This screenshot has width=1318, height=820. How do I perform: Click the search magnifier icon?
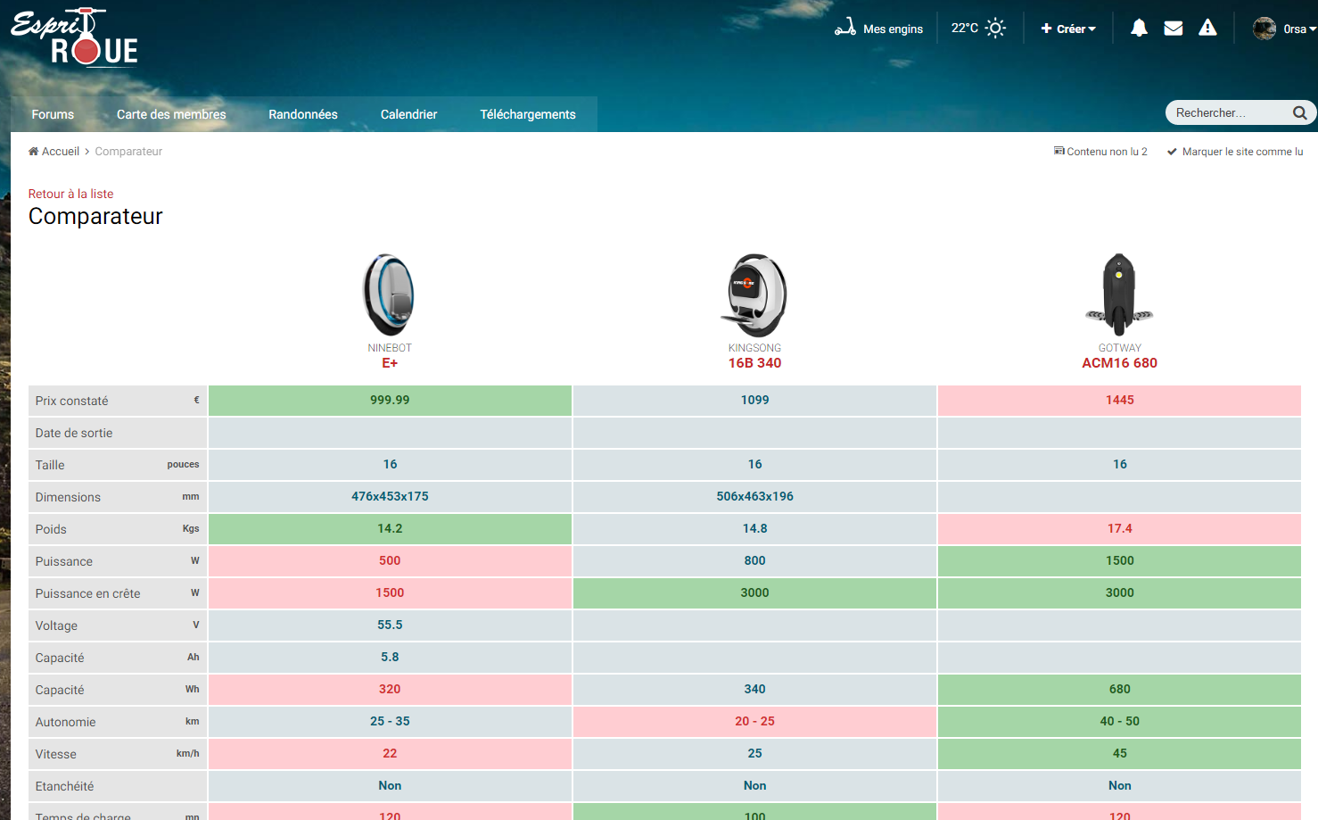coord(1300,112)
